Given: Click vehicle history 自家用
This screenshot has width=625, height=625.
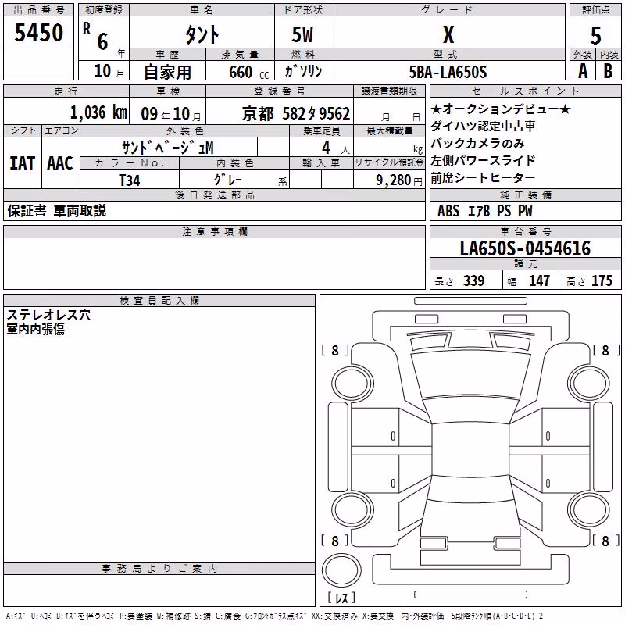Looking at the screenshot, I should pyautogui.click(x=167, y=72).
